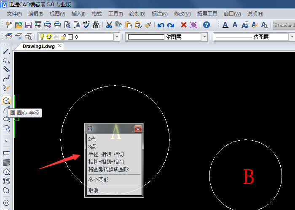Choose 半径-相切-相切 from circle menu
This screenshot has width=295, height=210.
pos(106,154)
